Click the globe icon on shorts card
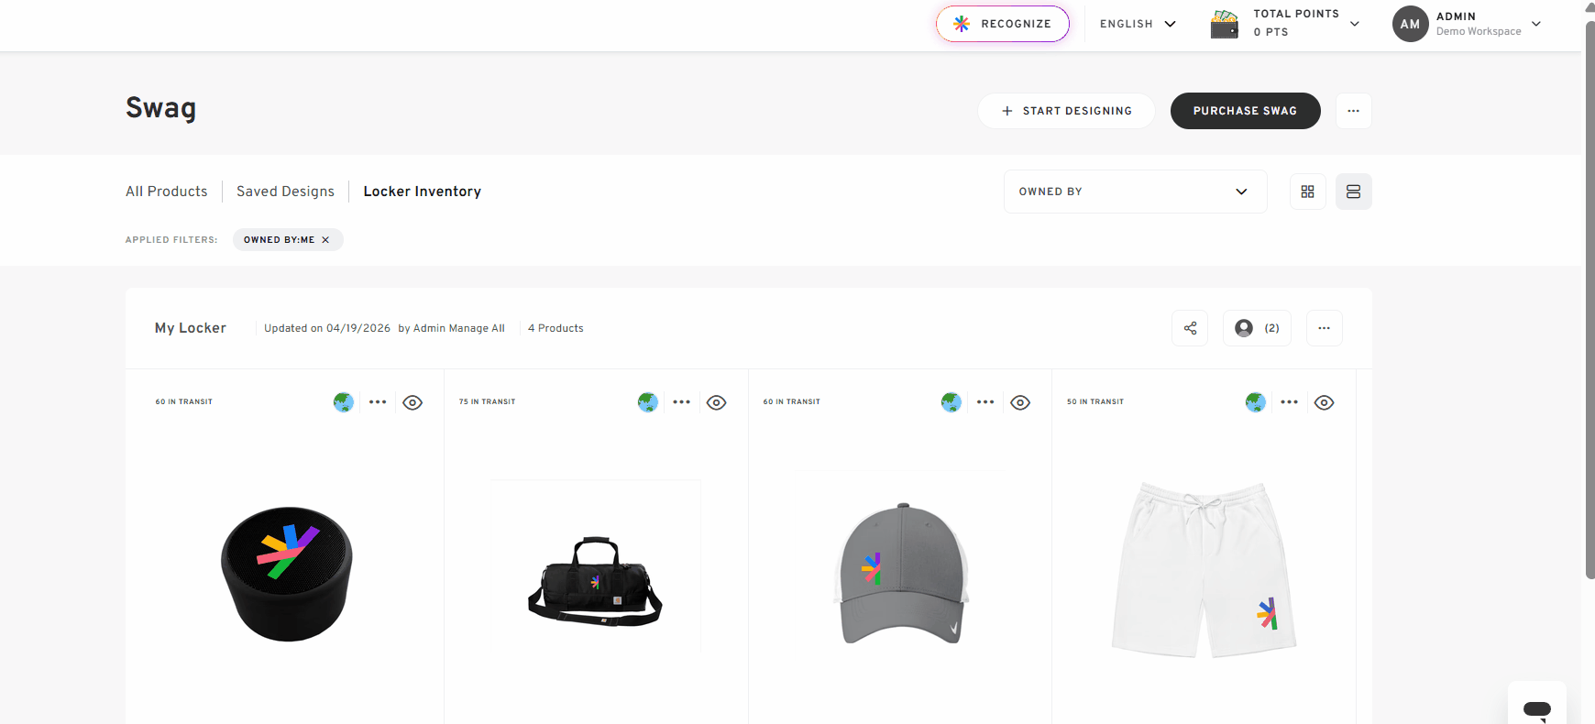The width and height of the screenshot is (1595, 724). 1256,402
